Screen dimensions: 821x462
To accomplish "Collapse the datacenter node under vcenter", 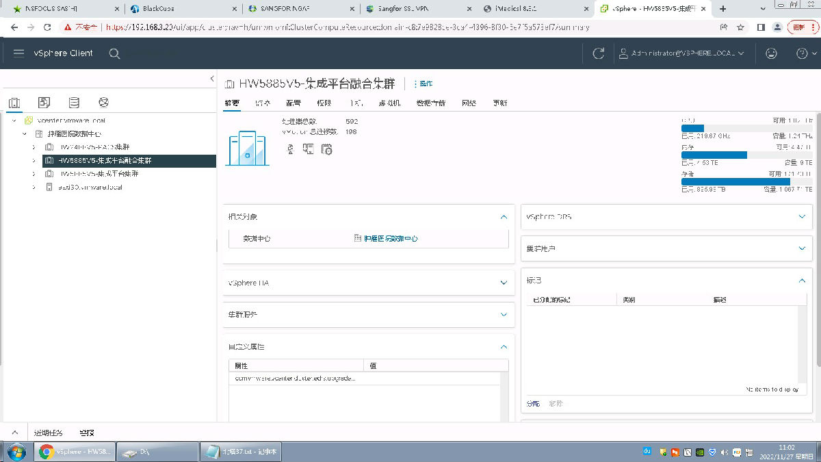I will [25, 133].
